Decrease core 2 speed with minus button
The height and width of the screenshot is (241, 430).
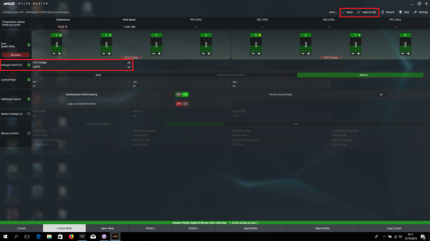[104, 54]
